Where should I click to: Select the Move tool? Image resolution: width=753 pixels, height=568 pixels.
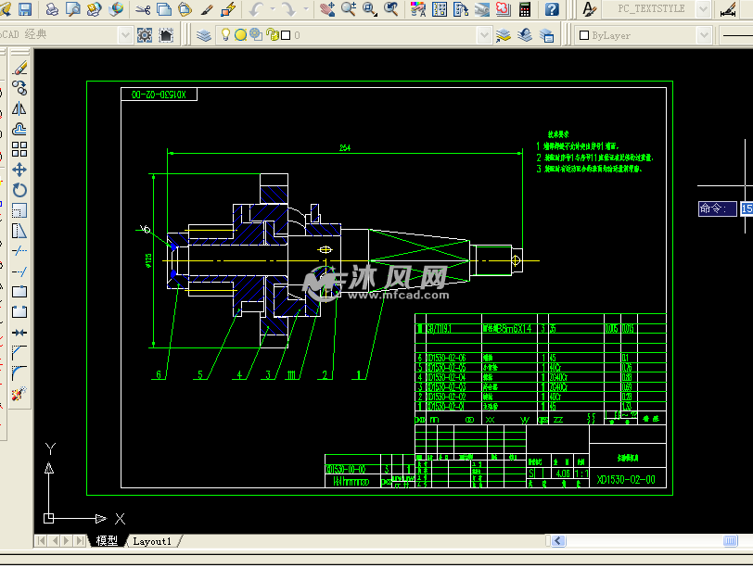19,170
